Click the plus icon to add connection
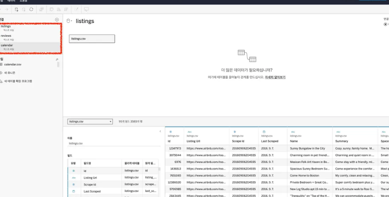389x197 pixels. coord(57,20)
